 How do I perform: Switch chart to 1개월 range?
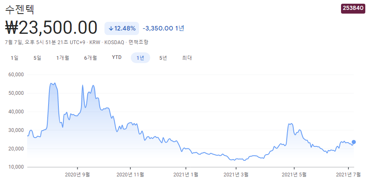click(63, 58)
